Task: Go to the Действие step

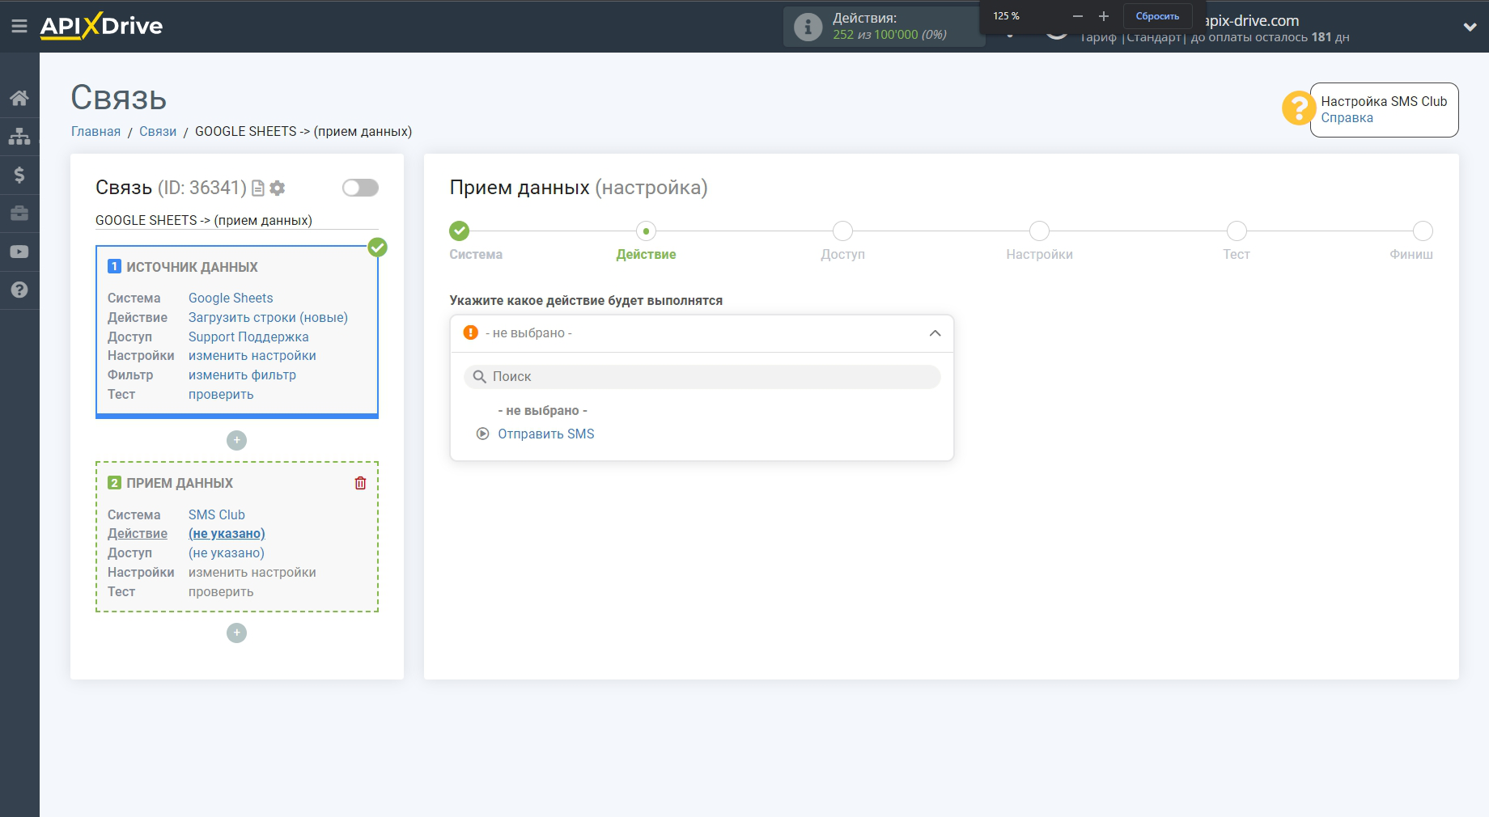Action: pos(646,231)
